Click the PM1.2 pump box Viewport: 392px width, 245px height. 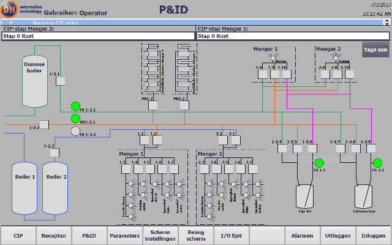pos(153,105)
